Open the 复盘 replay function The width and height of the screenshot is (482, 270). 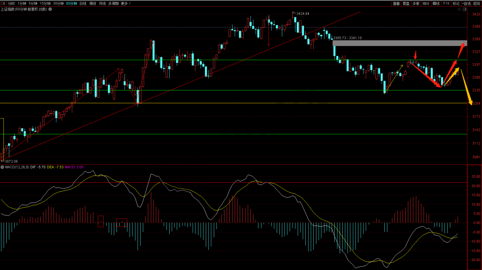[x=406, y=3]
